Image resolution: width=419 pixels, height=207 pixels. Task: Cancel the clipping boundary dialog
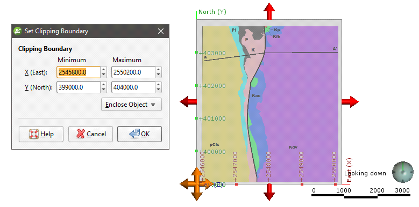pos(90,134)
